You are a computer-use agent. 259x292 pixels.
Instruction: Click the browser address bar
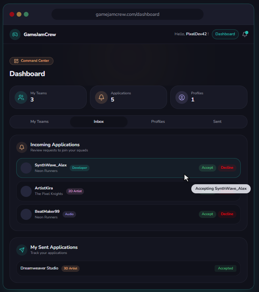tap(128, 14)
